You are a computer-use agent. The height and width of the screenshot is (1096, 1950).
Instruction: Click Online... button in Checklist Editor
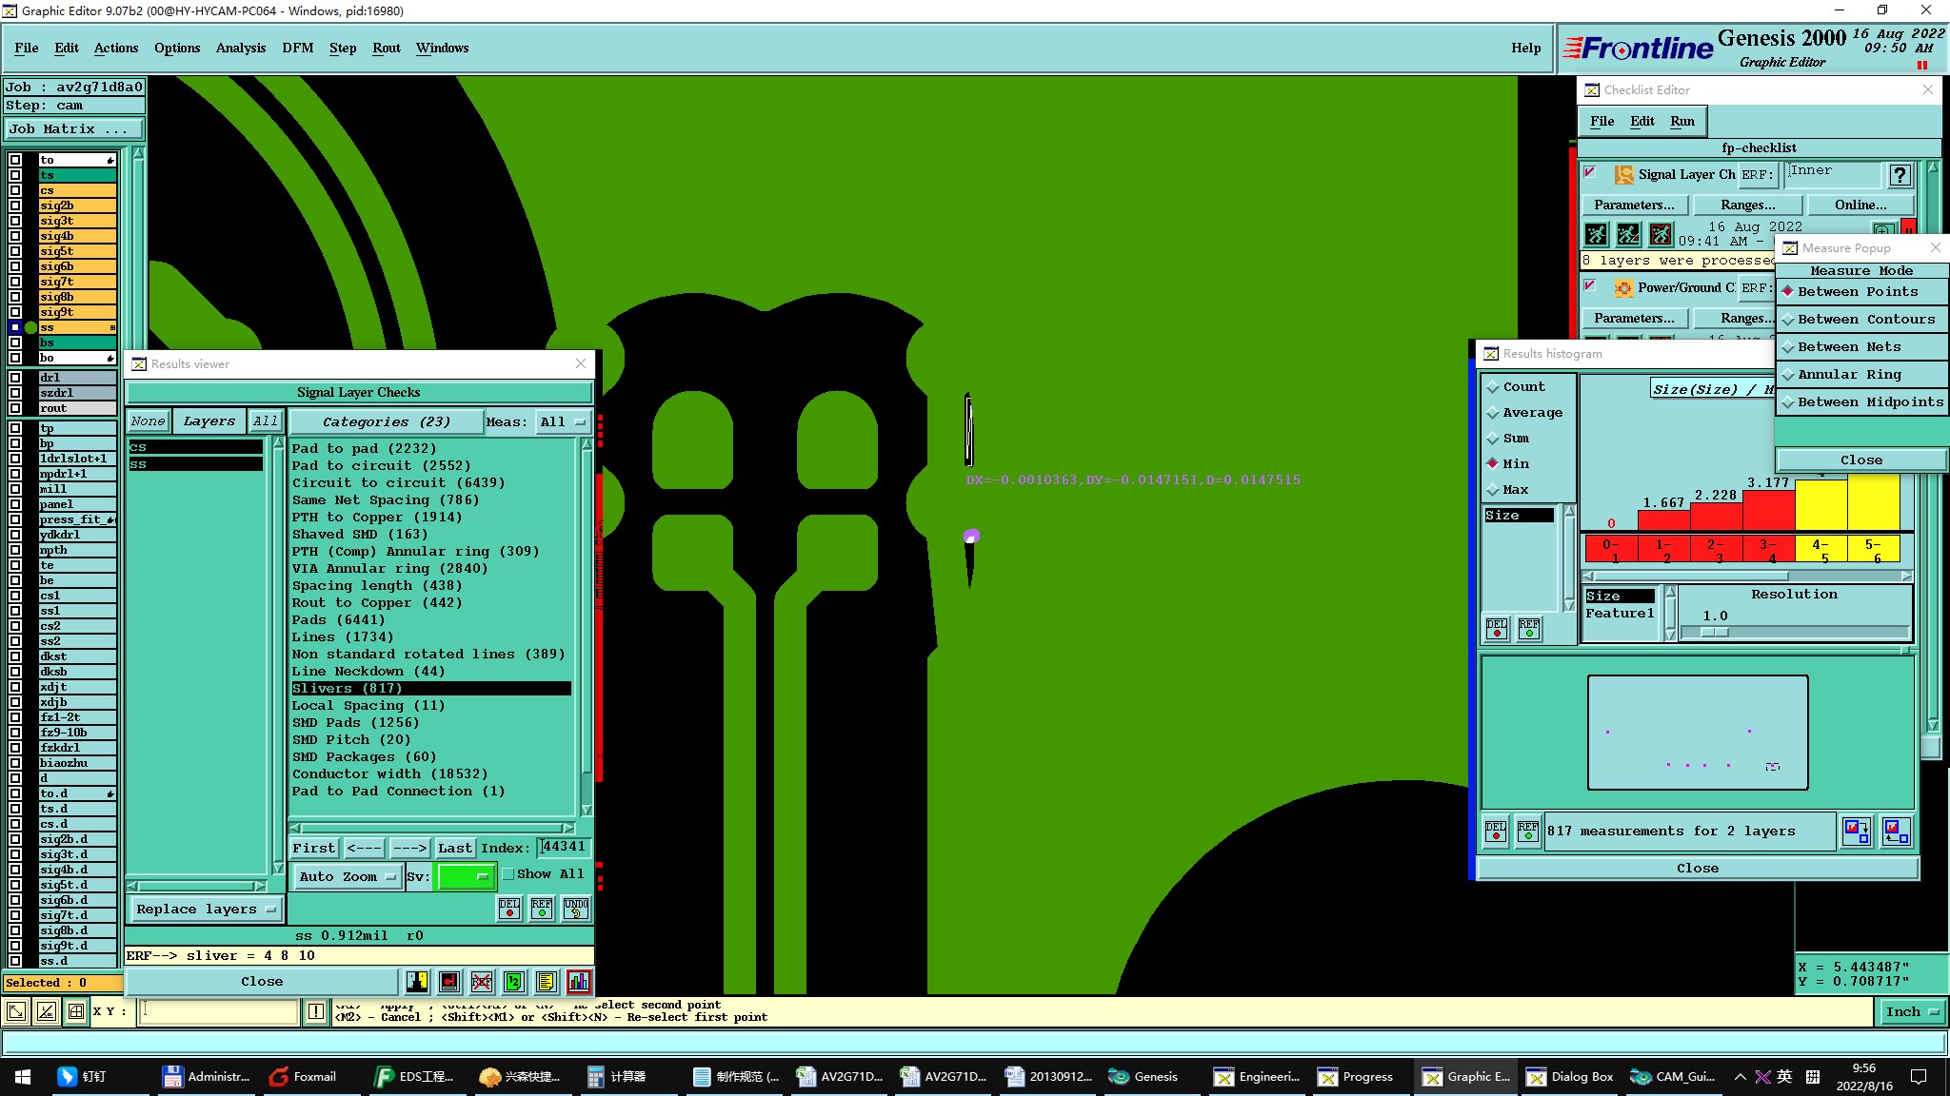(1860, 205)
